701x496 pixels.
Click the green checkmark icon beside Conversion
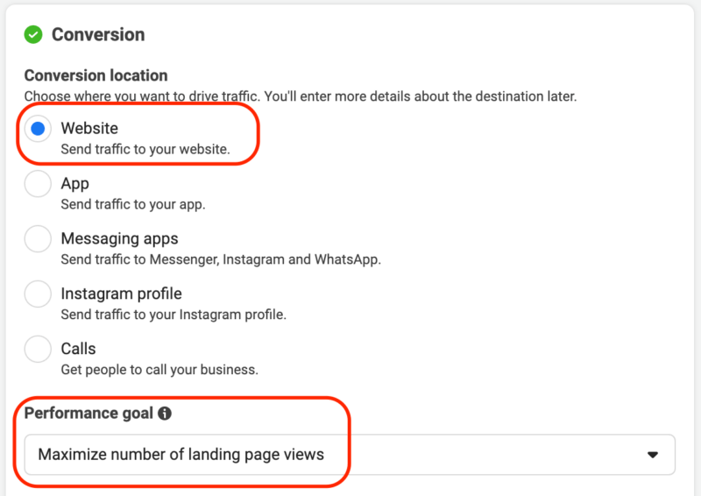[x=33, y=35]
